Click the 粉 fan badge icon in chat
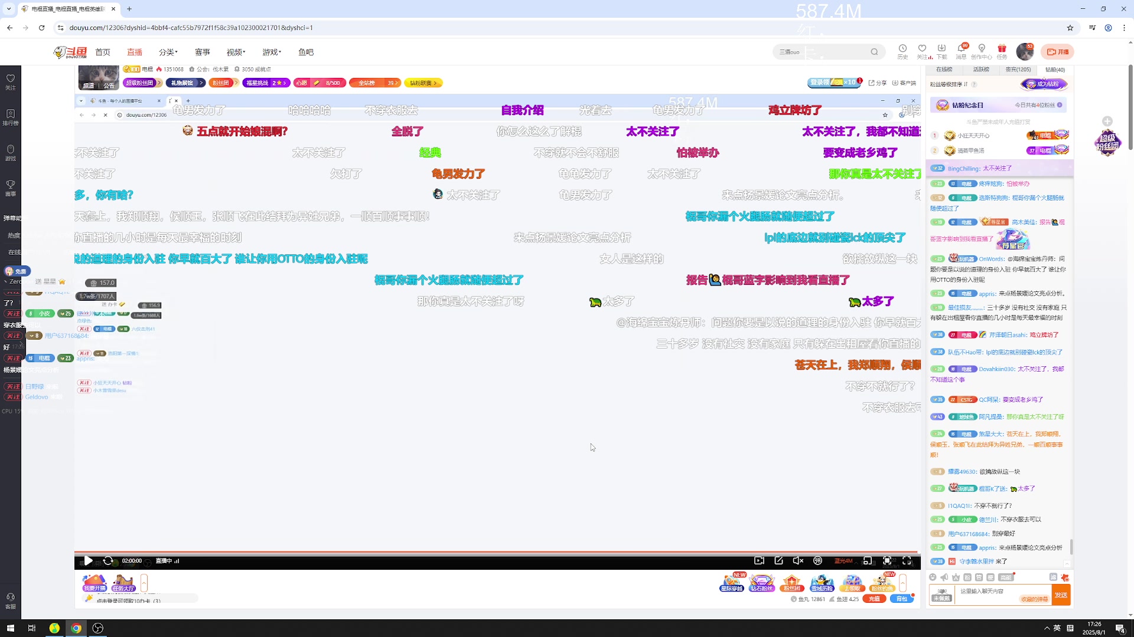 point(967,577)
